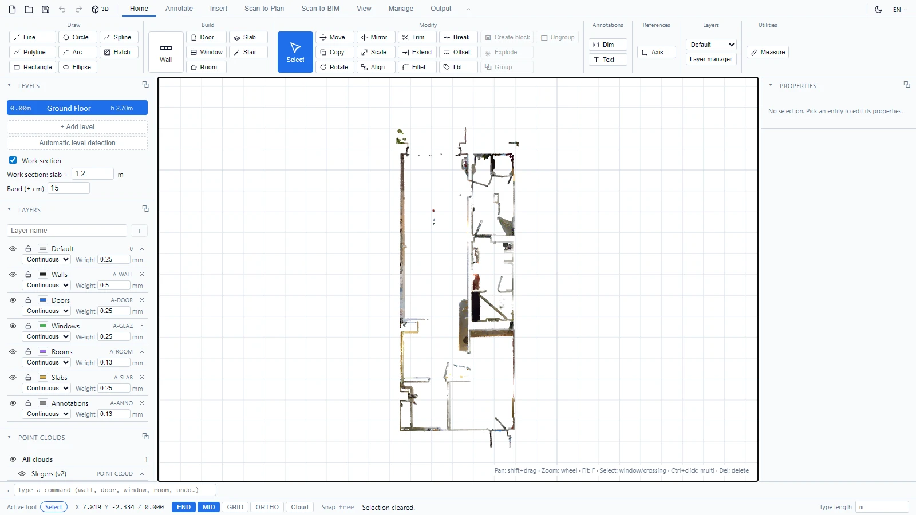Hide the Walls layer
Screen dimensions: 916x515
tap(13, 275)
